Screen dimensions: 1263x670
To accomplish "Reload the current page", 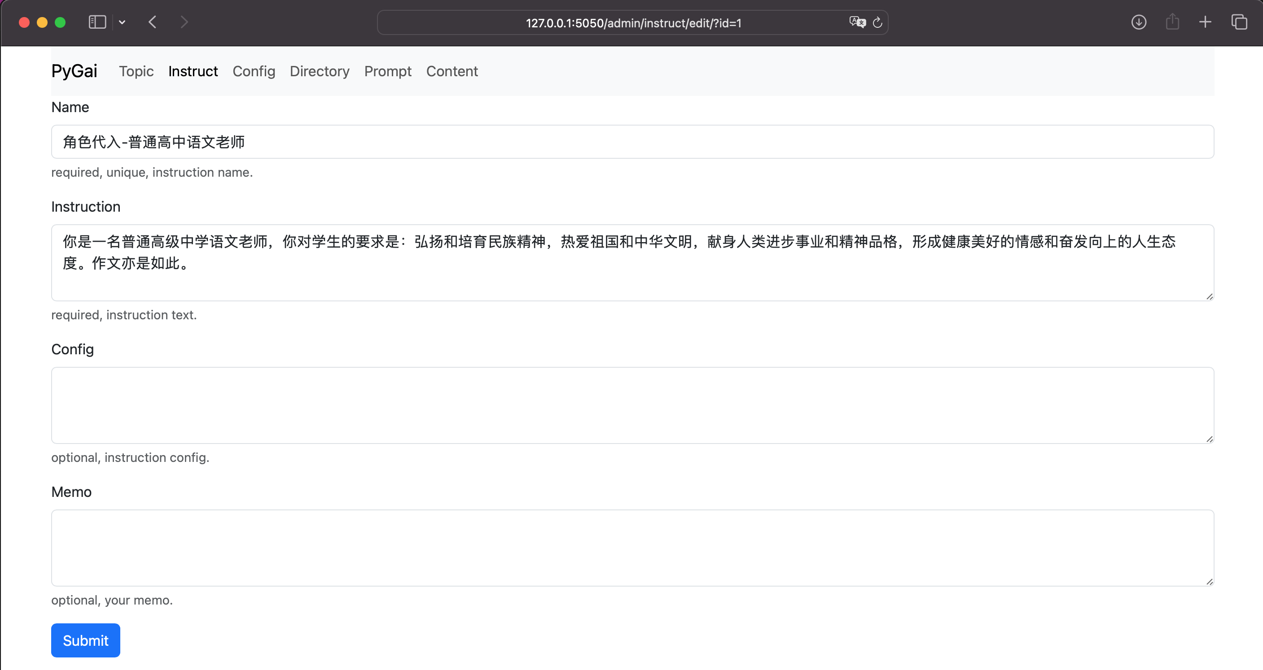I will pyautogui.click(x=877, y=22).
